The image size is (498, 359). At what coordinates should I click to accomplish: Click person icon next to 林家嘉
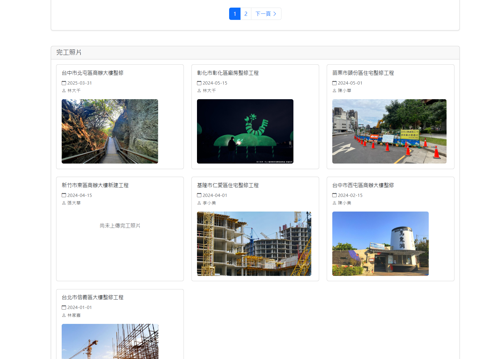[64, 315]
